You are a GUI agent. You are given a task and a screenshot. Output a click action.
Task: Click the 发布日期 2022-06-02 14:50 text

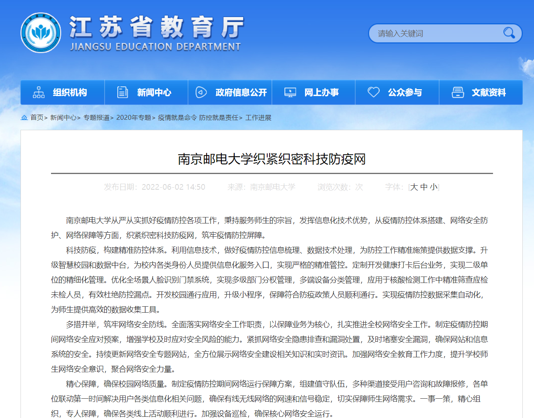click(155, 187)
